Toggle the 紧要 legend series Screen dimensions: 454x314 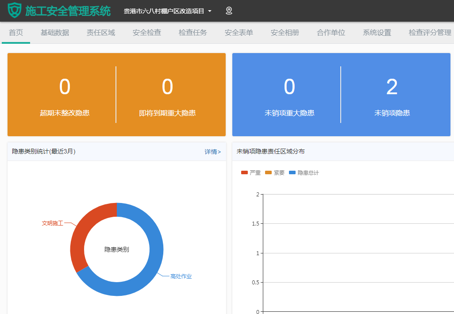[275, 173]
